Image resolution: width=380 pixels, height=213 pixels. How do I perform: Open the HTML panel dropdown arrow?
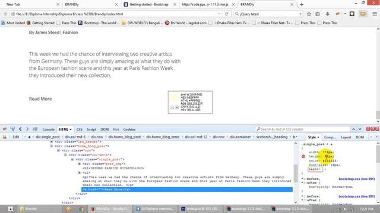click(x=71, y=130)
